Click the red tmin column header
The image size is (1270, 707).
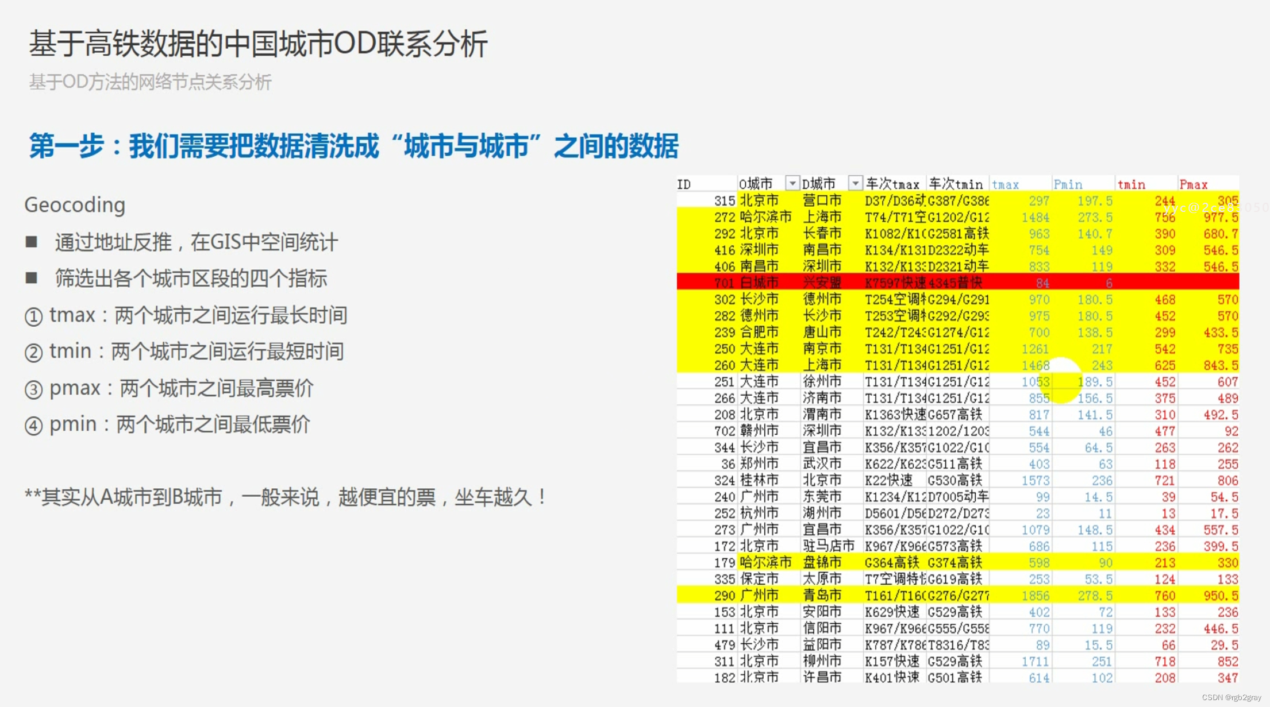1131,184
